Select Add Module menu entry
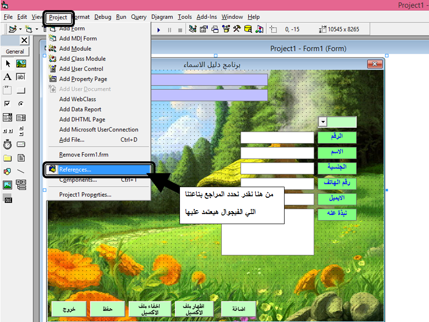Screen dimensions: 429x322 pyautogui.click(x=75, y=48)
